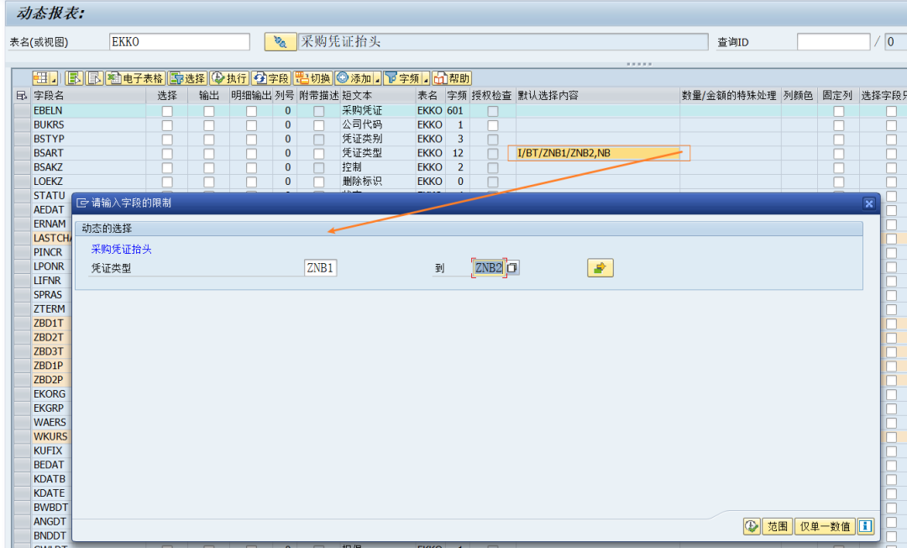Image resolution: width=907 pixels, height=548 pixels.
Task: Select the BUKRS field name cell
Action: (88, 124)
